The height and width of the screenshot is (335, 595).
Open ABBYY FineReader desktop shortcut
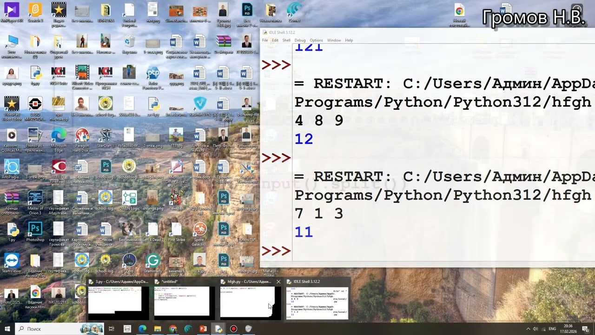(59, 172)
